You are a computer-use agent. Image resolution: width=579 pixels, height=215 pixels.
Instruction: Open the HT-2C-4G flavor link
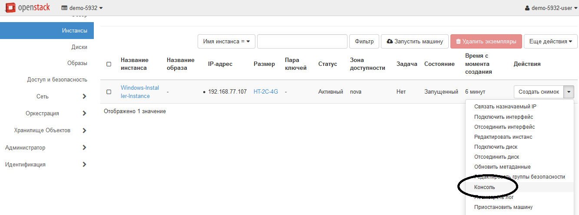(x=265, y=92)
